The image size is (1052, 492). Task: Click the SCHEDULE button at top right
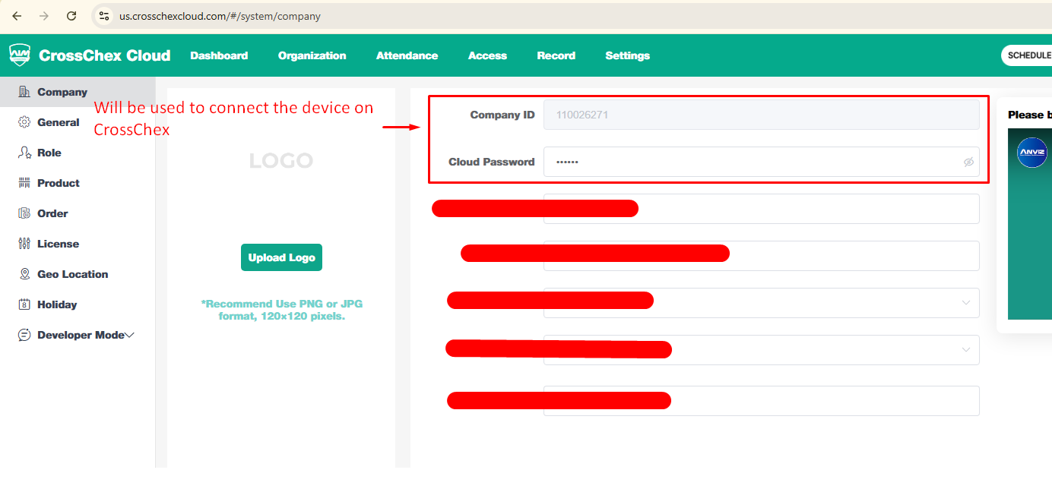[1028, 55]
